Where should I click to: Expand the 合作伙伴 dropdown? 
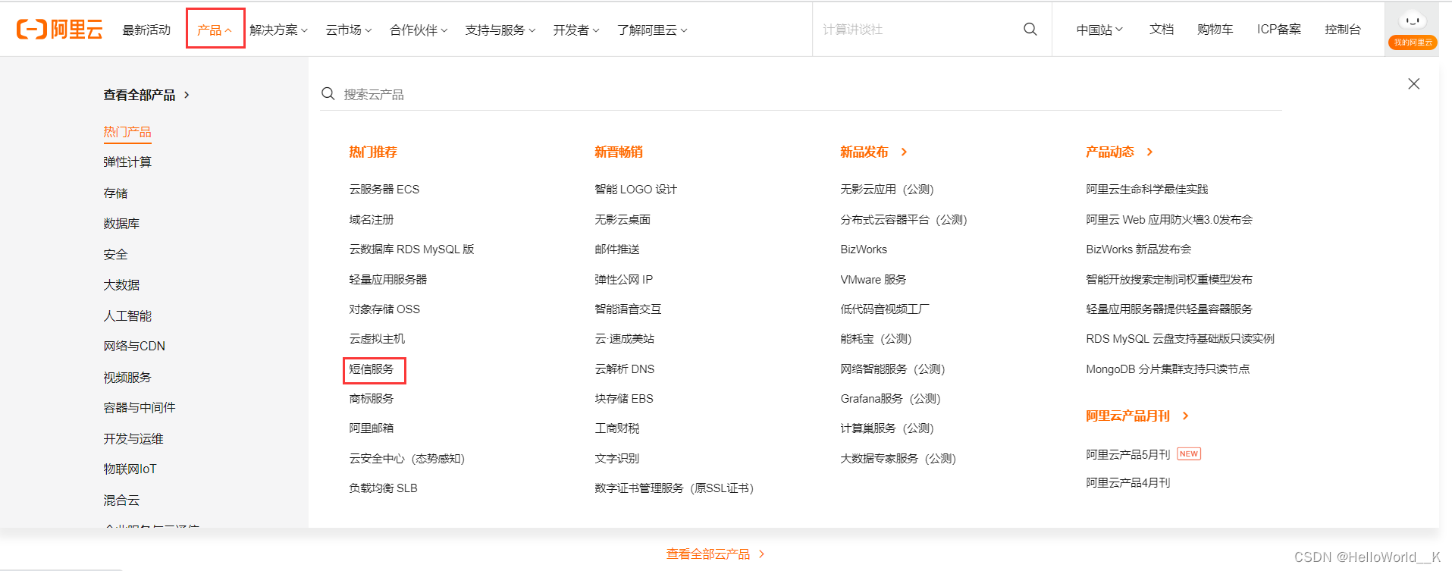click(x=419, y=30)
